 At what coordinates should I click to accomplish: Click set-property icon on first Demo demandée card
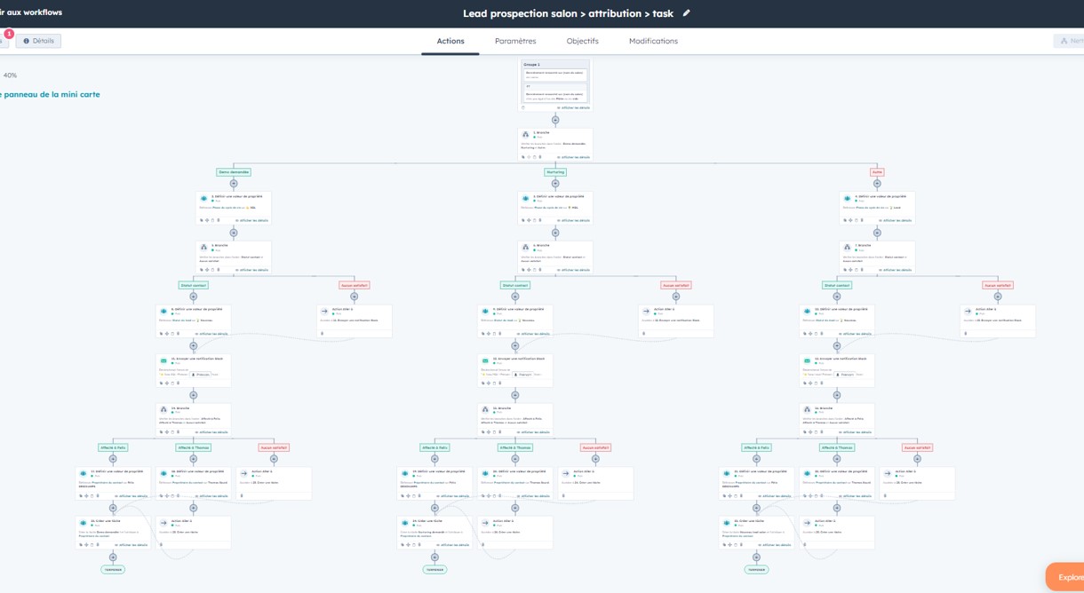[203, 199]
